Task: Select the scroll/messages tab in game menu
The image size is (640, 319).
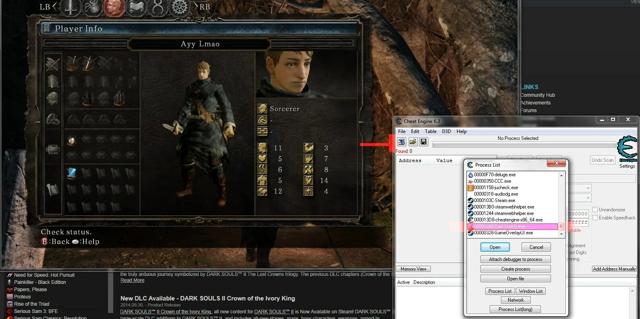Action: click(136, 7)
